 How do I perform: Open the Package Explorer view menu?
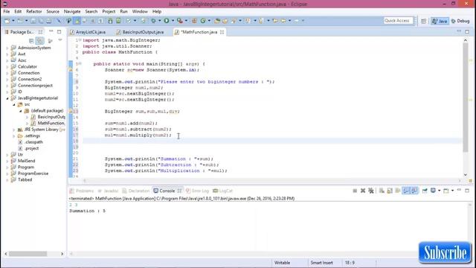(59, 40)
